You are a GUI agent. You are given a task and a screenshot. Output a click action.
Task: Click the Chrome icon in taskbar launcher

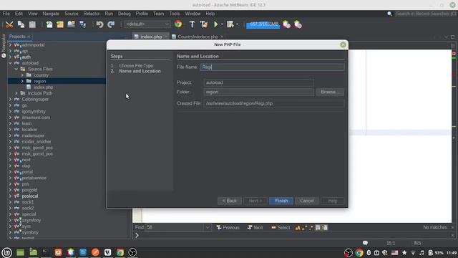point(120,252)
